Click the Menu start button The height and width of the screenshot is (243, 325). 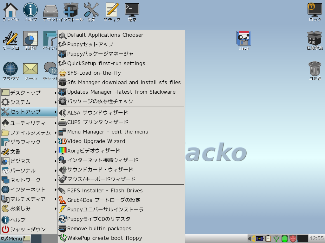tap(11, 239)
